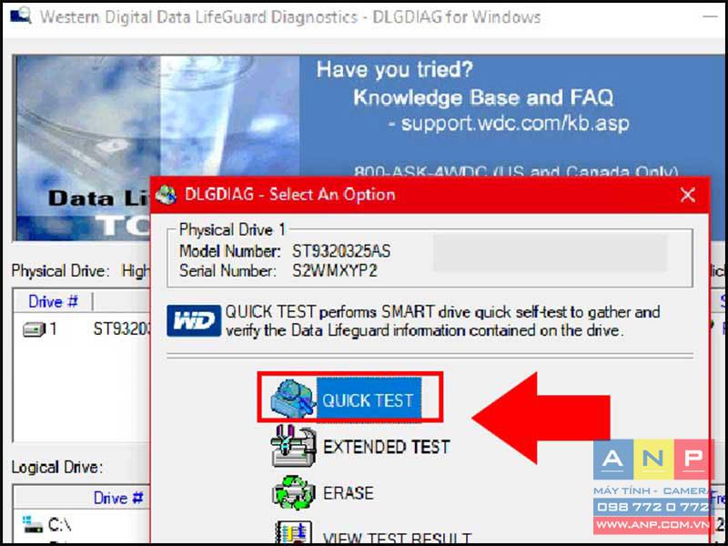728x546 pixels.
Task: Select the ERASE recycle icon
Action: click(293, 492)
